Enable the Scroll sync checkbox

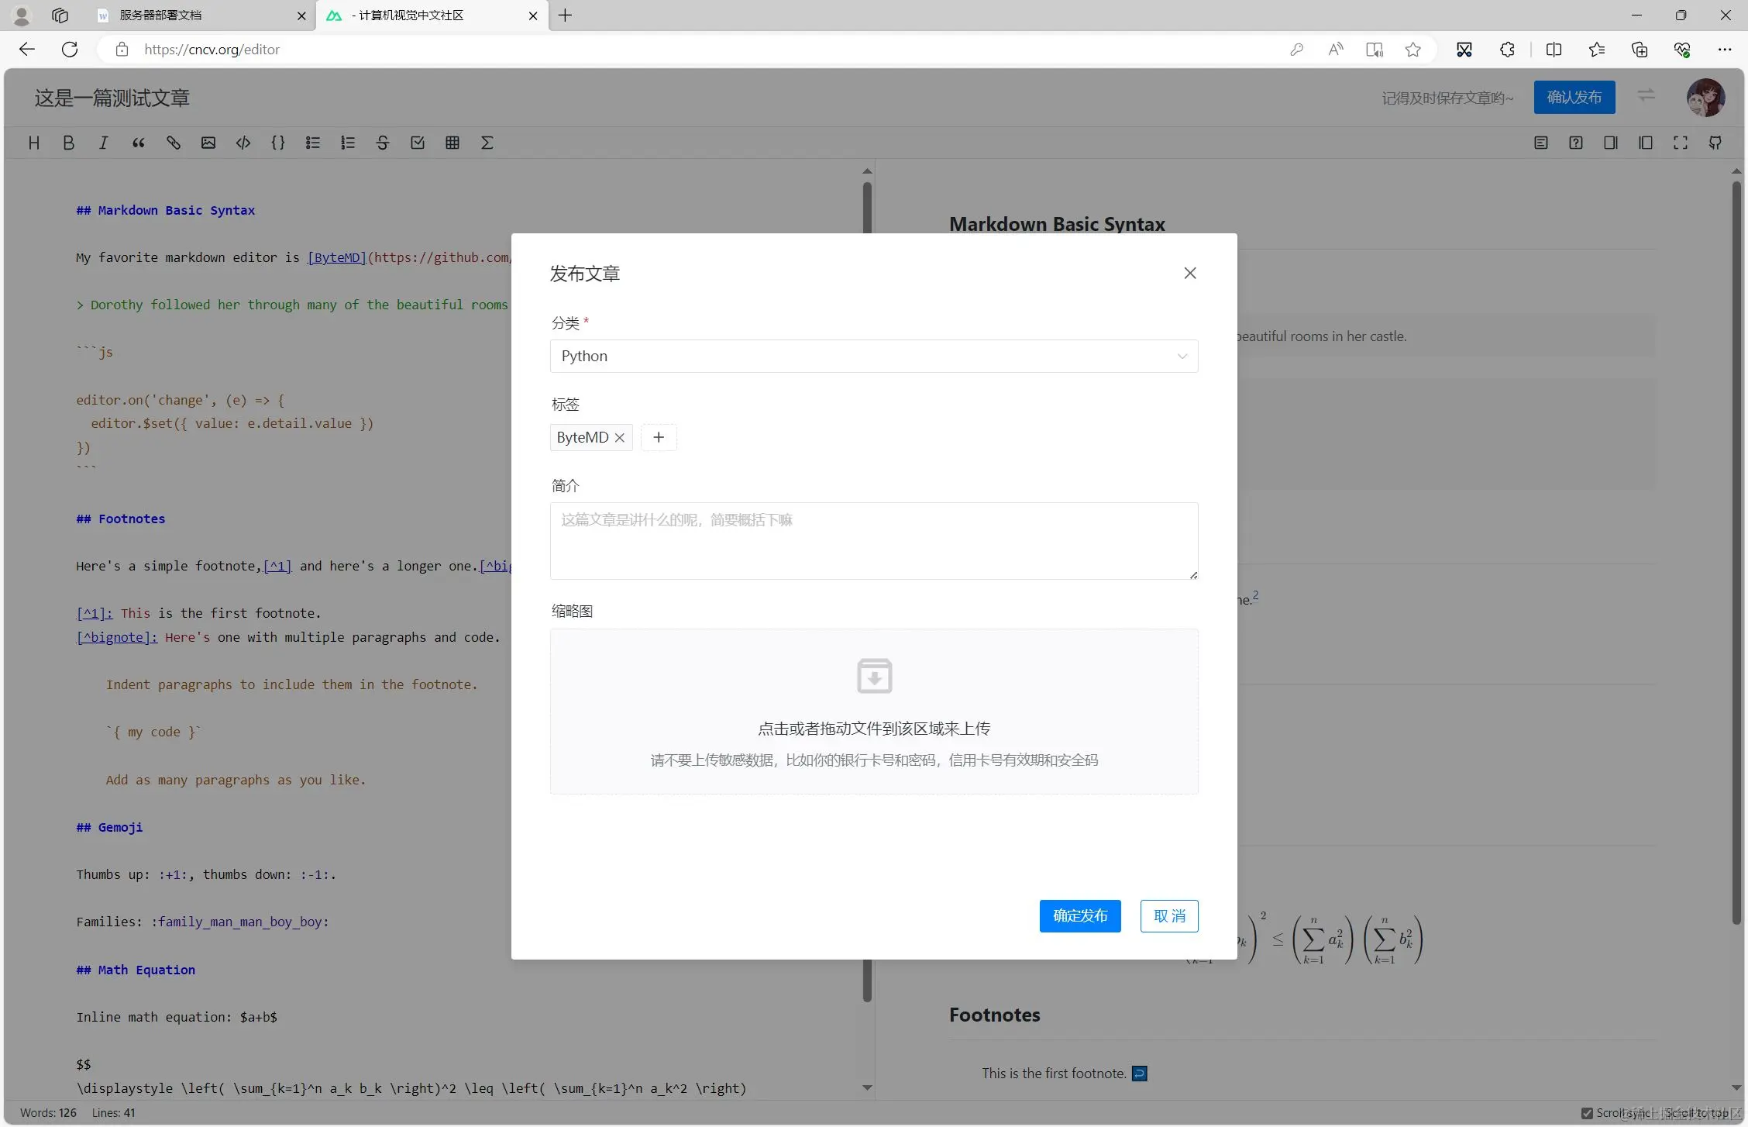[x=1588, y=1113]
